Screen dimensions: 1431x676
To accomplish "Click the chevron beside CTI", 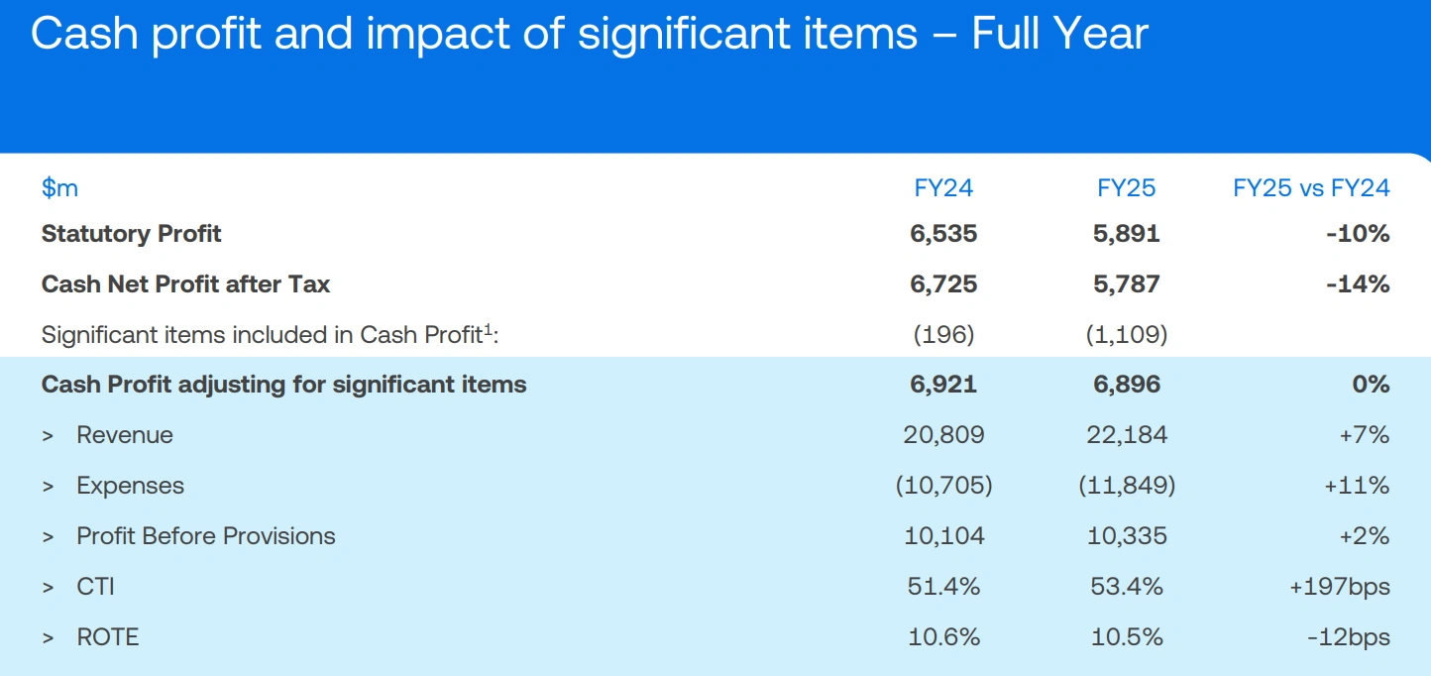I will [48, 588].
